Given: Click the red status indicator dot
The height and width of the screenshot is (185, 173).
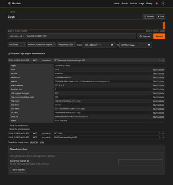Looking at the screenshot, I should click(x=157, y=4).
